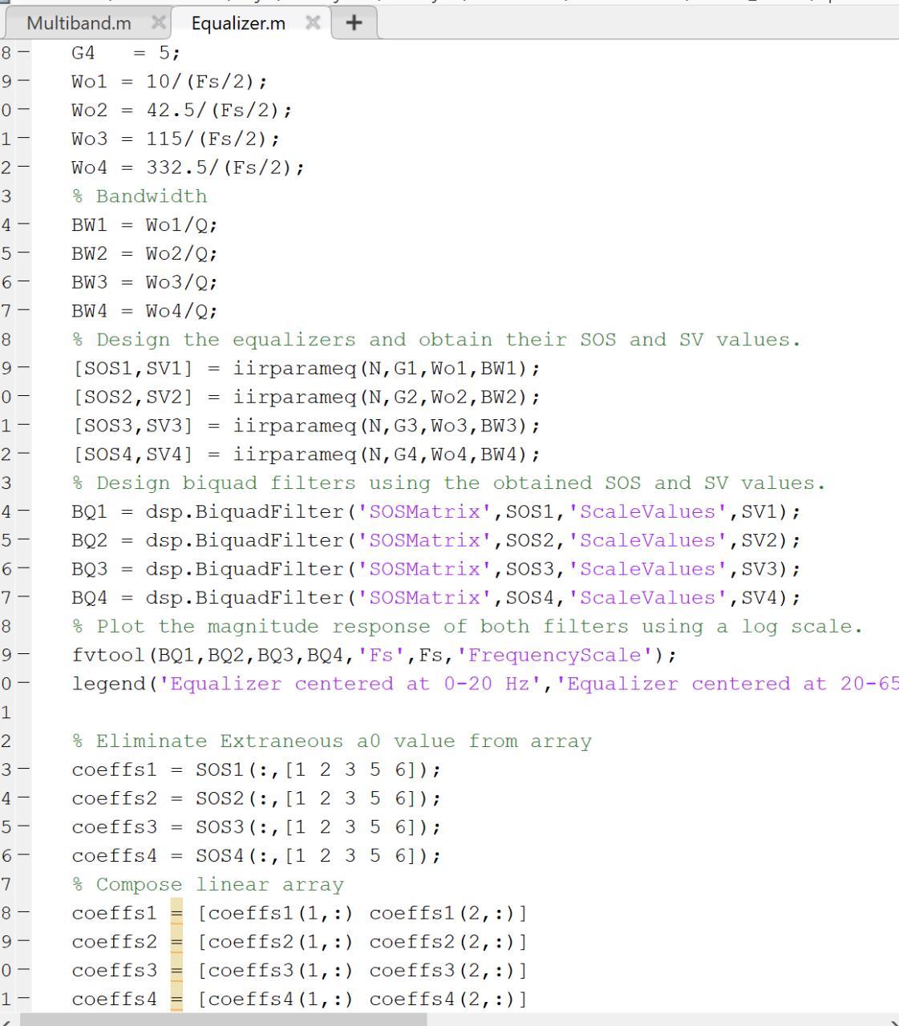Click highlighted equals sign on coeffs1 line
Screen dimensions: 899x1026
tap(176, 914)
